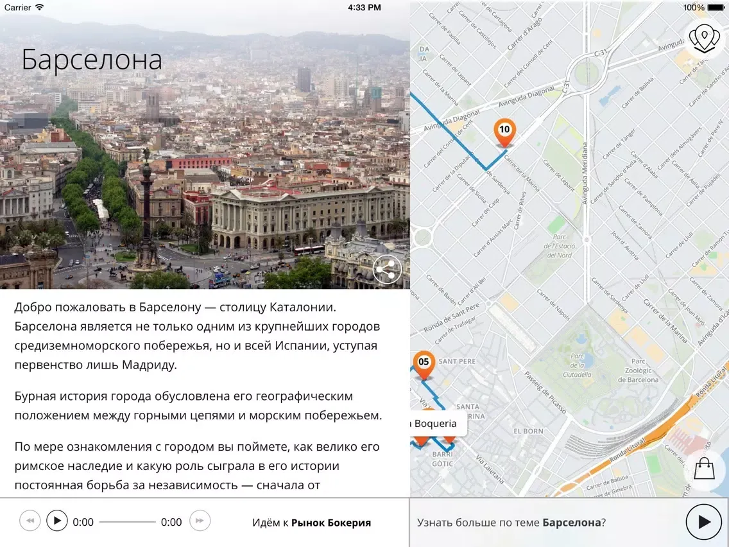Select map marker number 05
Screen dimensions: 729x547
pos(424,365)
